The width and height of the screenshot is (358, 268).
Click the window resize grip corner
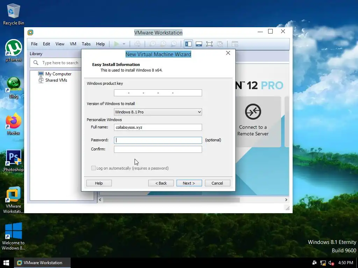(x=287, y=208)
